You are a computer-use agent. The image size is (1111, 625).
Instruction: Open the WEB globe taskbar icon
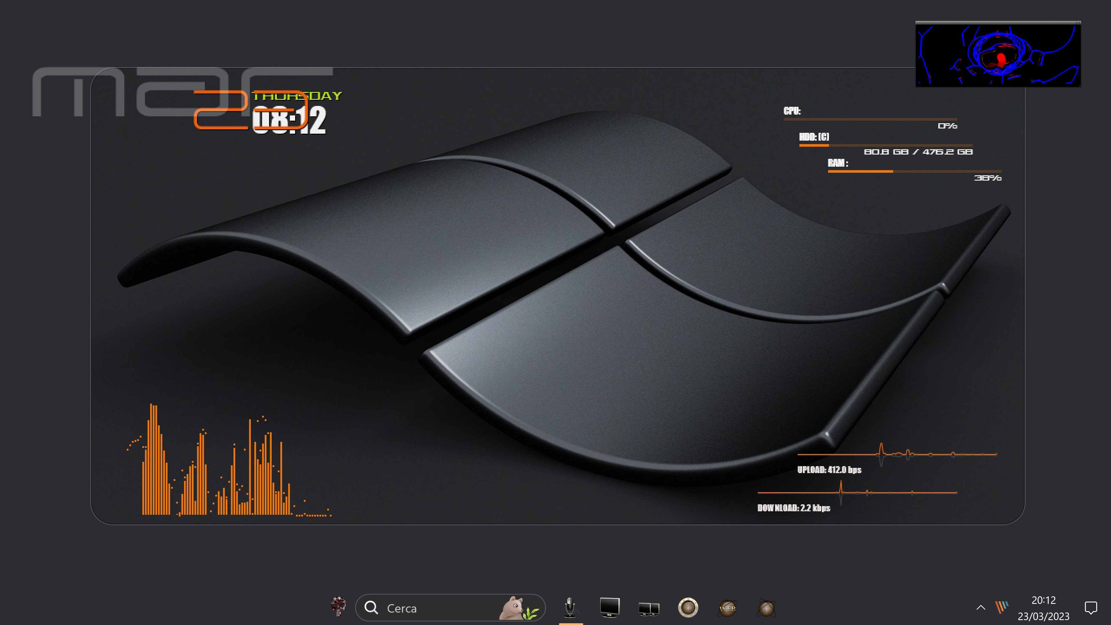pyautogui.click(x=728, y=608)
